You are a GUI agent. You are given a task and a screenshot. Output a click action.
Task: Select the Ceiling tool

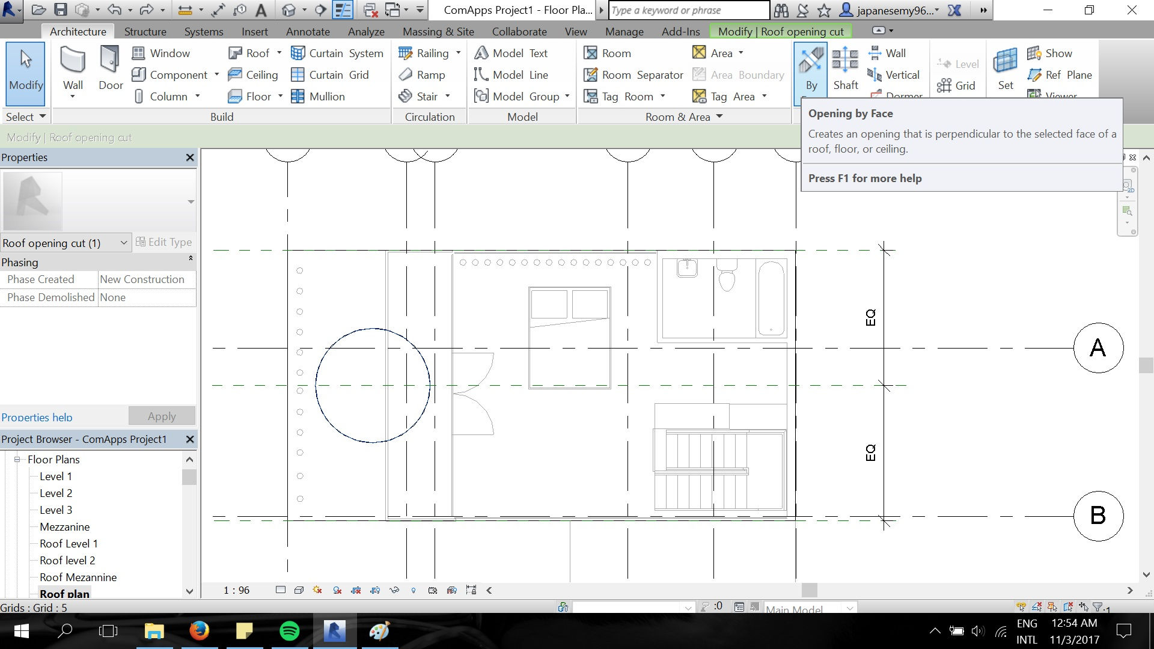[253, 75]
